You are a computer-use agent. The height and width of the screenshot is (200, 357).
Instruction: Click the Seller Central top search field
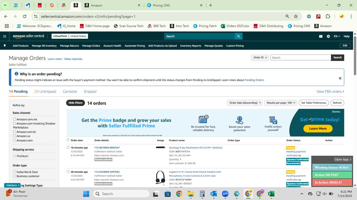[x=199, y=36]
